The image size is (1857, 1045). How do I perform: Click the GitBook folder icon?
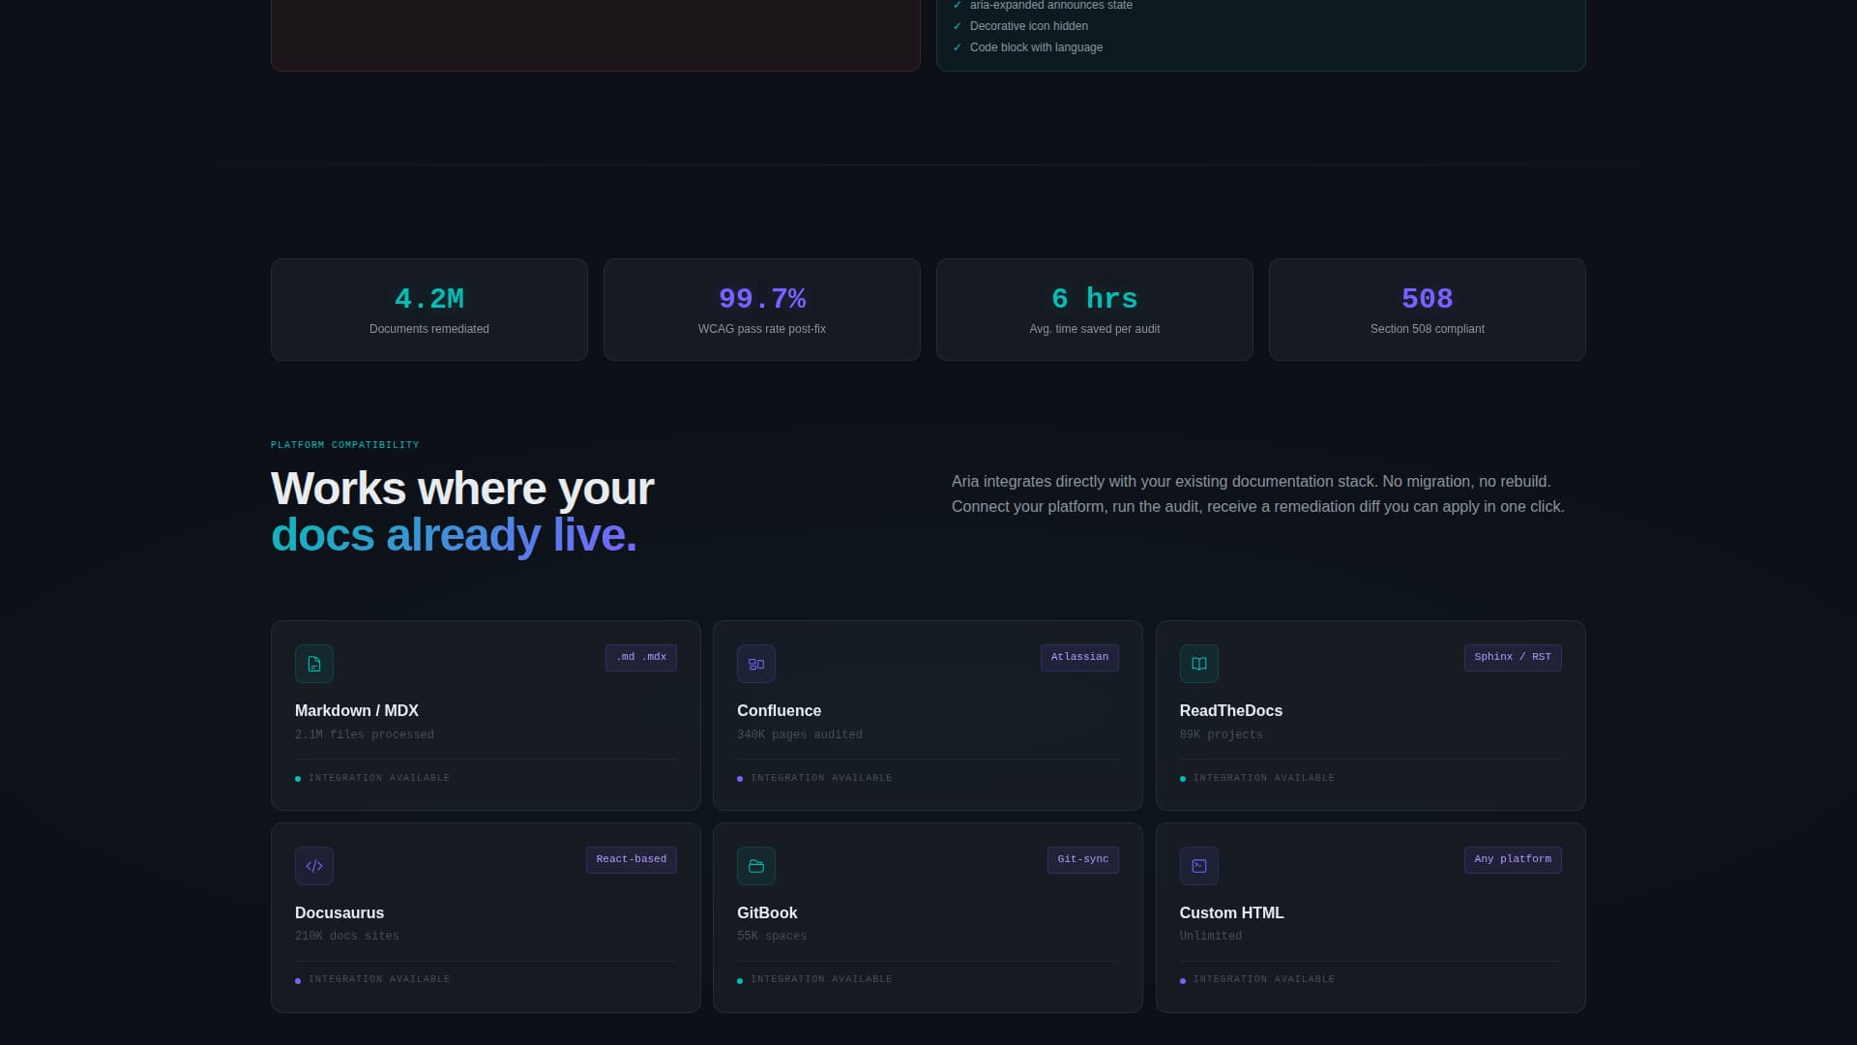[756, 866]
